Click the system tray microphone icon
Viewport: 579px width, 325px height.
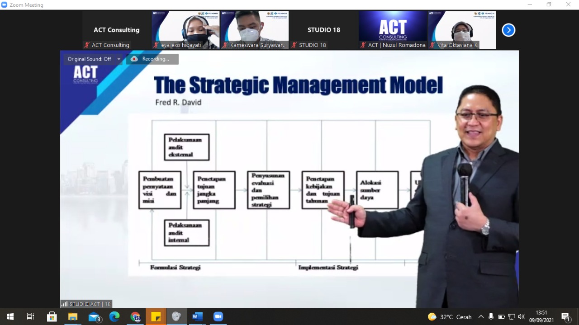491,316
